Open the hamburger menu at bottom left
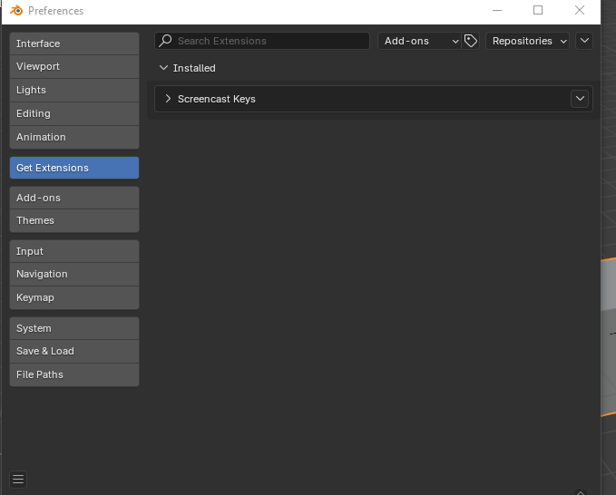 (18, 480)
